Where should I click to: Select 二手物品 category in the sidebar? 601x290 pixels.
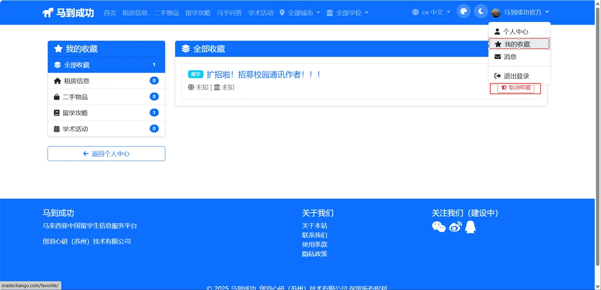point(106,97)
